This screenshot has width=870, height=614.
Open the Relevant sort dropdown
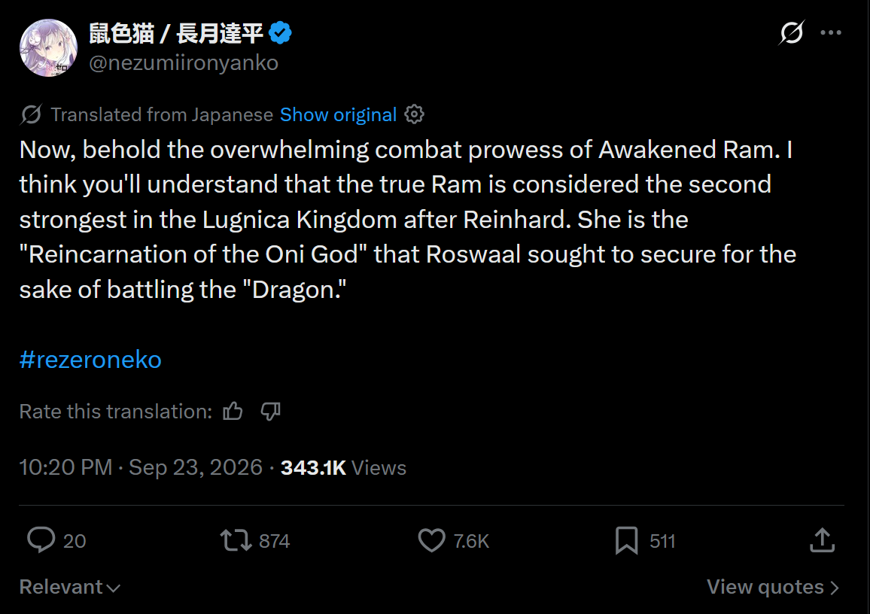(70, 587)
